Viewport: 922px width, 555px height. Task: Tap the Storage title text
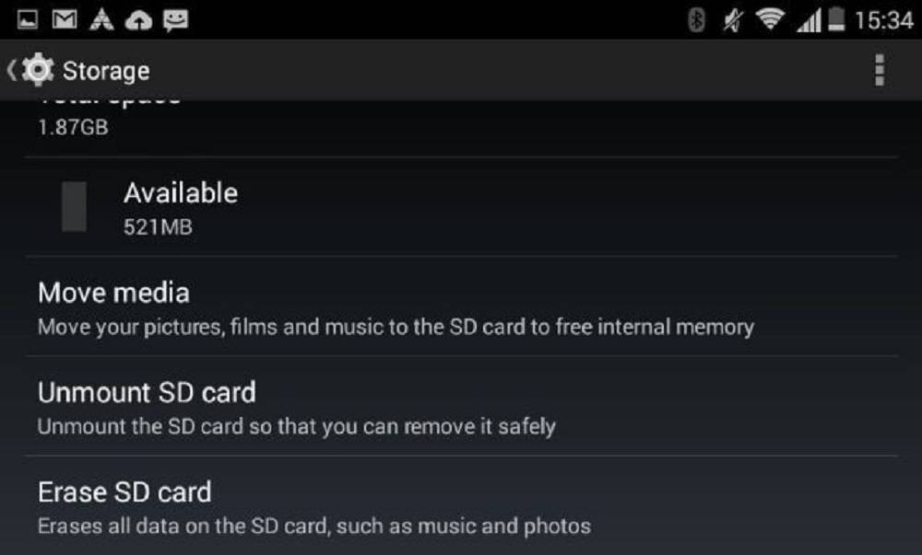point(106,71)
